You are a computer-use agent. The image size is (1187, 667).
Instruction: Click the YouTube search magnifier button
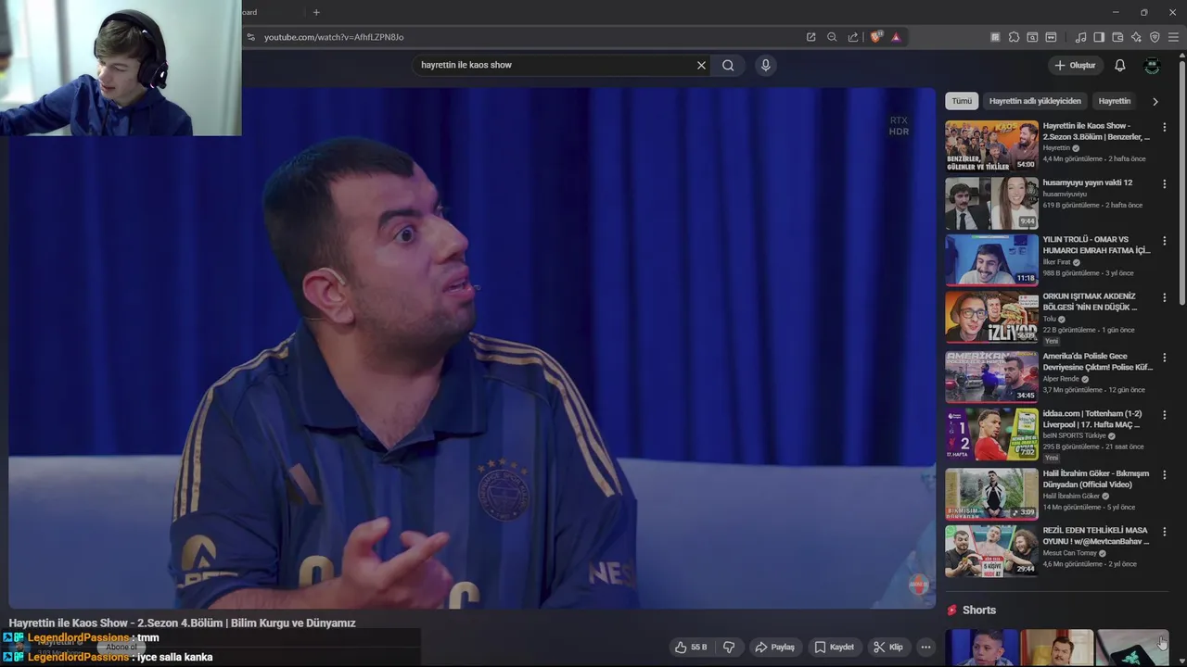click(728, 65)
